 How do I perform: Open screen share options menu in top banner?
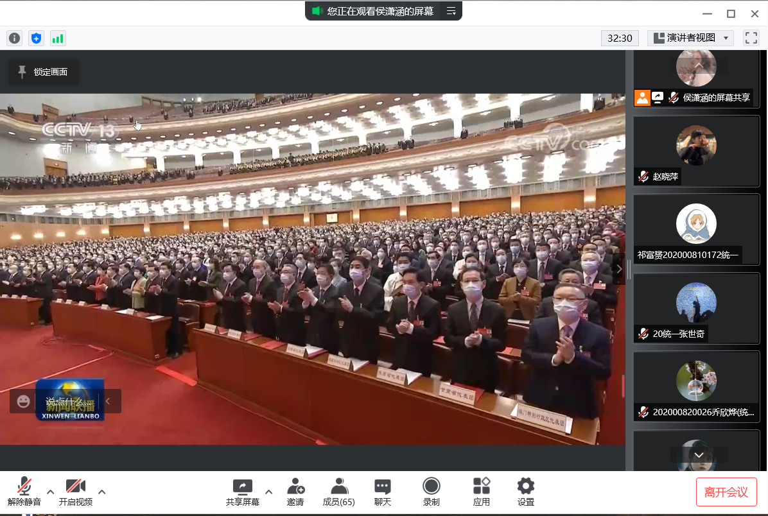click(451, 11)
